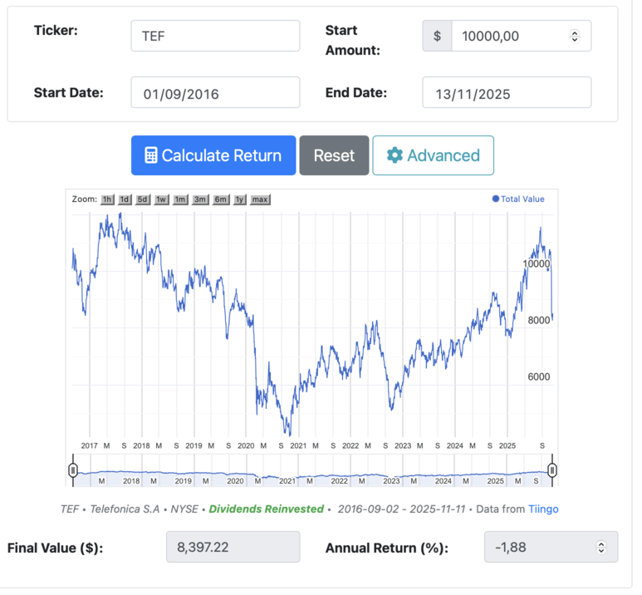Click the dollar sign prefix of Start Amount
Image resolution: width=642 pixels, height=595 pixels.
[x=437, y=36]
